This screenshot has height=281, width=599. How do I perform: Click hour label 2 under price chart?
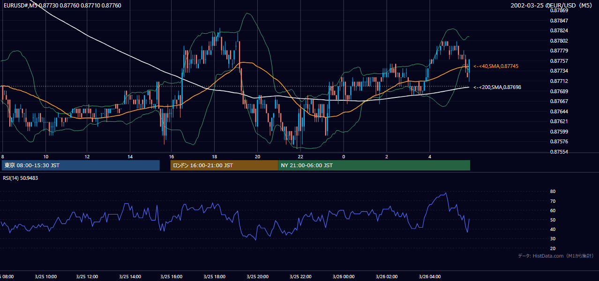point(387,156)
